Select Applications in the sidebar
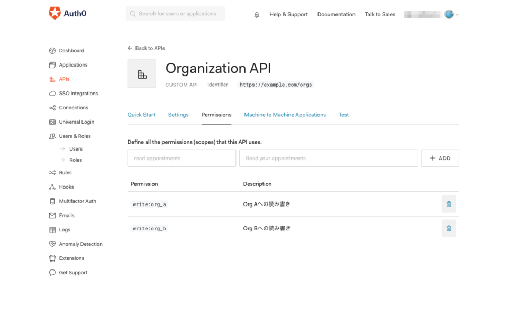The image size is (508, 317). click(74, 64)
